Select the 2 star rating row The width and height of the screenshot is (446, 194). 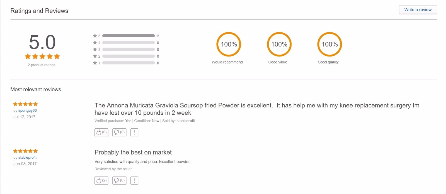click(x=128, y=56)
